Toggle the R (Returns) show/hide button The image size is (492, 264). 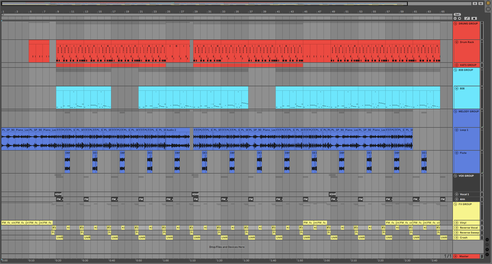click(487, 244)
